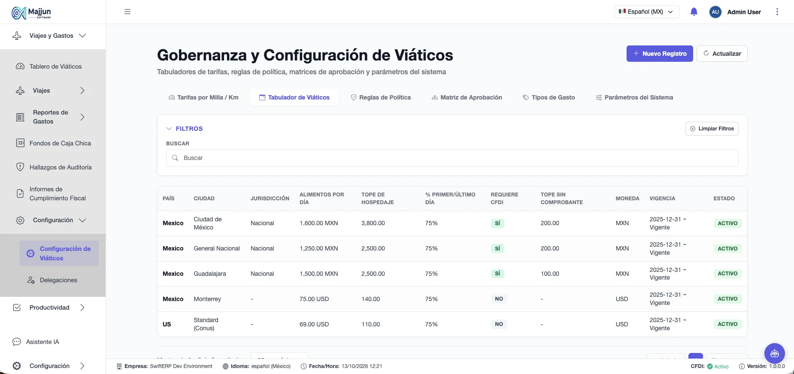This screenshot has width=794, height=374.
Task: Switch to Tarifas por Milla / Km tab
Action: pyautogui.click(x=203, y=97)
